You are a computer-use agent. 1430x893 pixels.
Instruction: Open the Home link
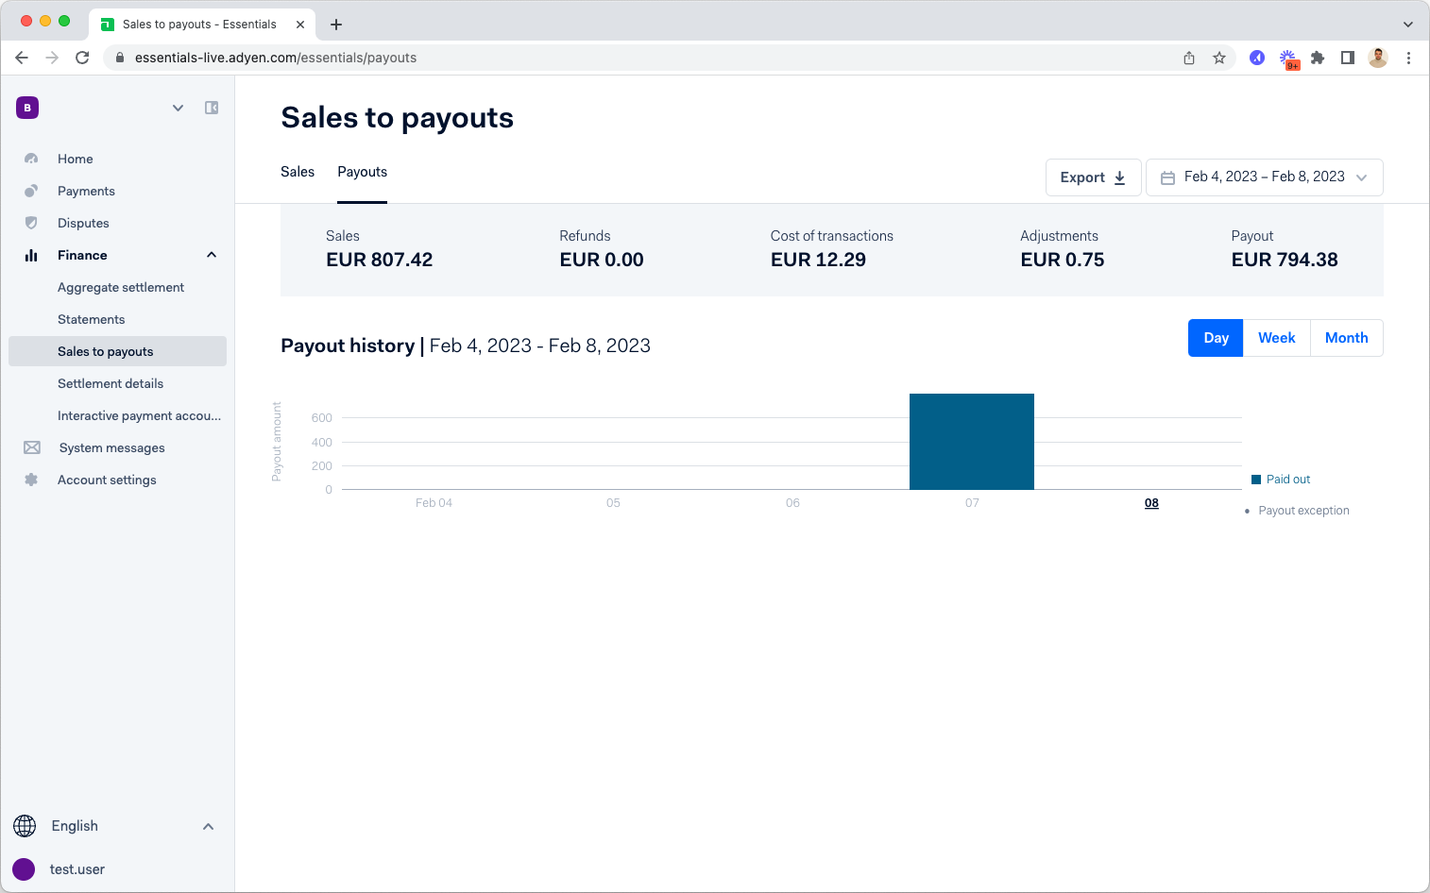click(x=76, y=159)
